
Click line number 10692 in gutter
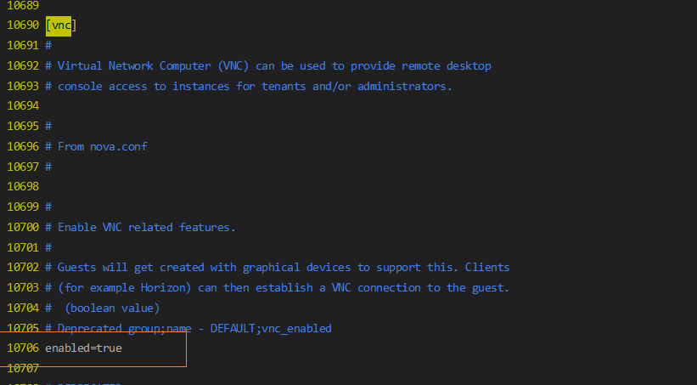(x=22, y=65)
